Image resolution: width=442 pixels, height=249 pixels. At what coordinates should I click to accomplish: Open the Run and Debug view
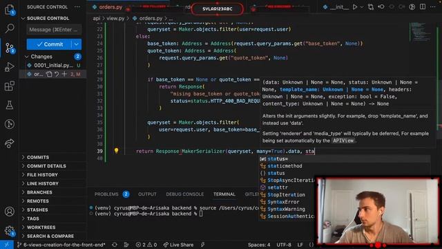point(9,67)
